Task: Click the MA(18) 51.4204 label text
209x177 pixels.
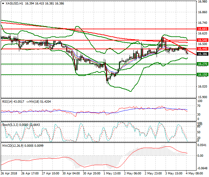Action: (x=40, y=102)
